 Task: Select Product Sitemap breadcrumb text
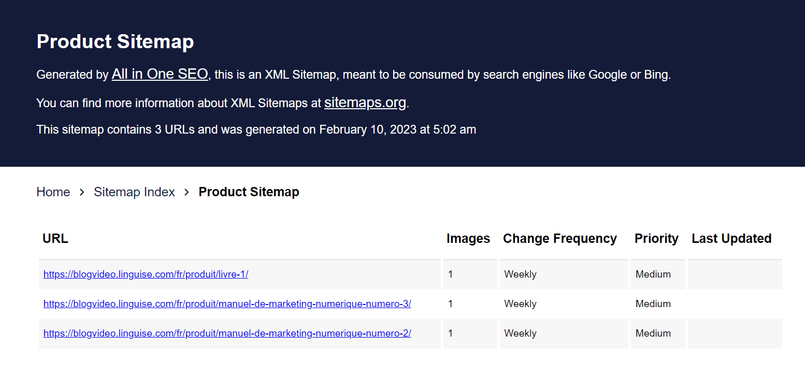(x=249, y=192)
